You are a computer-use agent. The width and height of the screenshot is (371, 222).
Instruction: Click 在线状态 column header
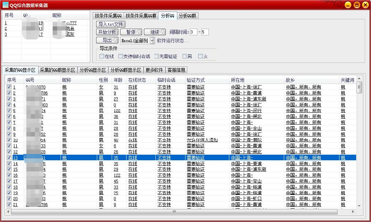[141, 80]
